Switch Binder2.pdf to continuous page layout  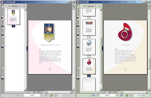tap(139, 95)
